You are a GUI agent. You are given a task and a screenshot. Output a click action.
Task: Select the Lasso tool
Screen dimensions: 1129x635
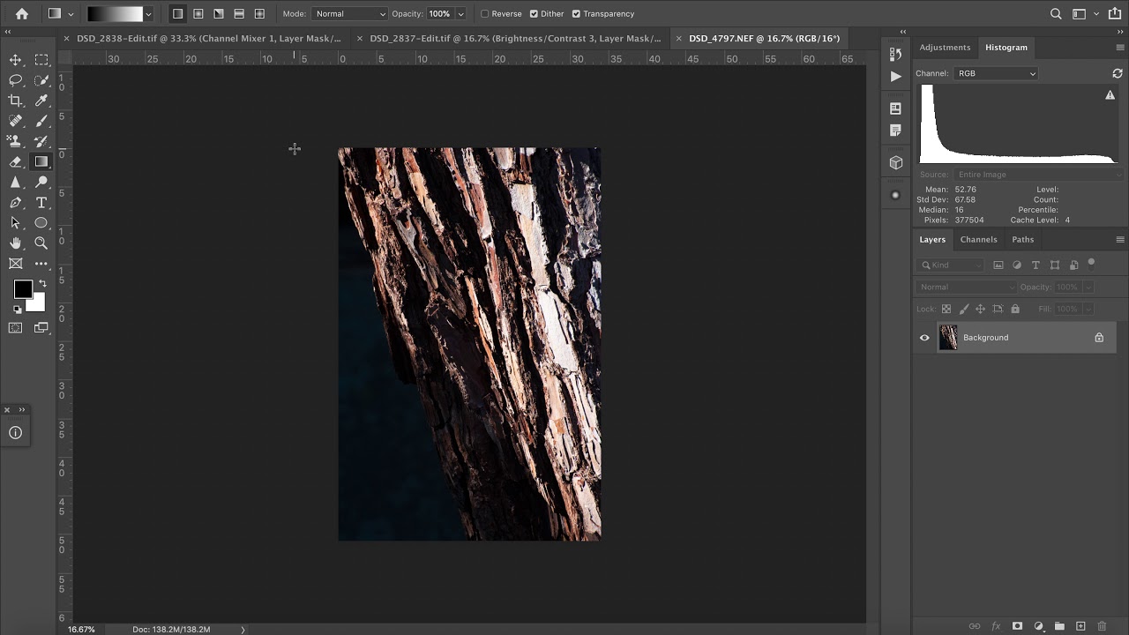tap(15, 80)
